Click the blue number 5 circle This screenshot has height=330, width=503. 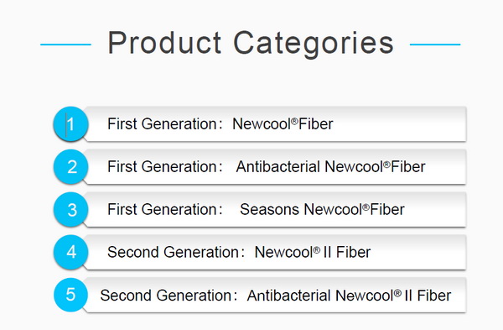[70, 295]
